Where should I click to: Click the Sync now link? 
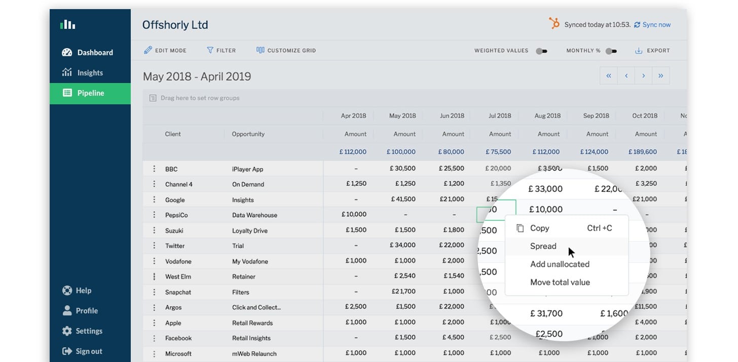[x=656, y=25]
